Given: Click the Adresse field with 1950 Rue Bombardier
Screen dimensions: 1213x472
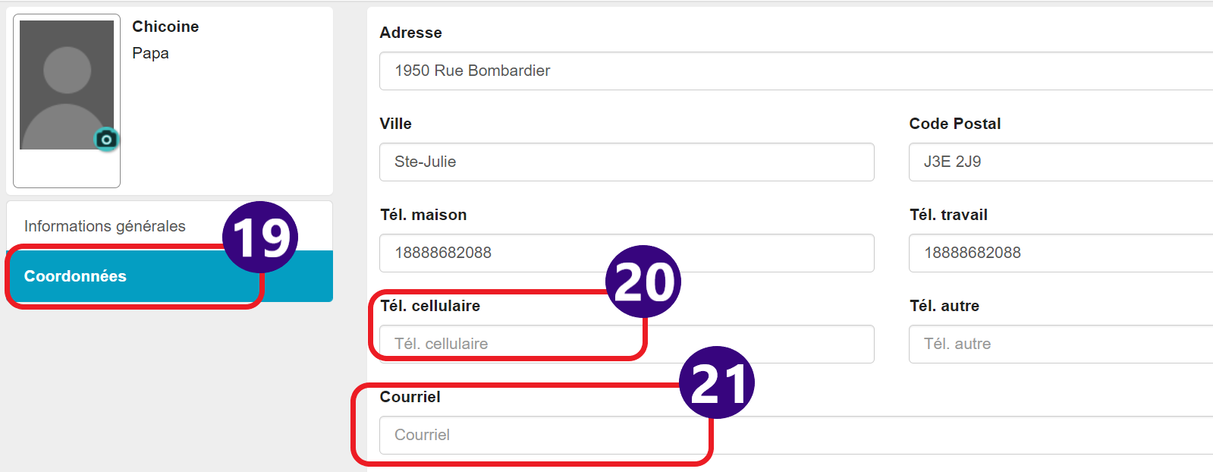Looking at the screenshot, I should click(796, 71).
